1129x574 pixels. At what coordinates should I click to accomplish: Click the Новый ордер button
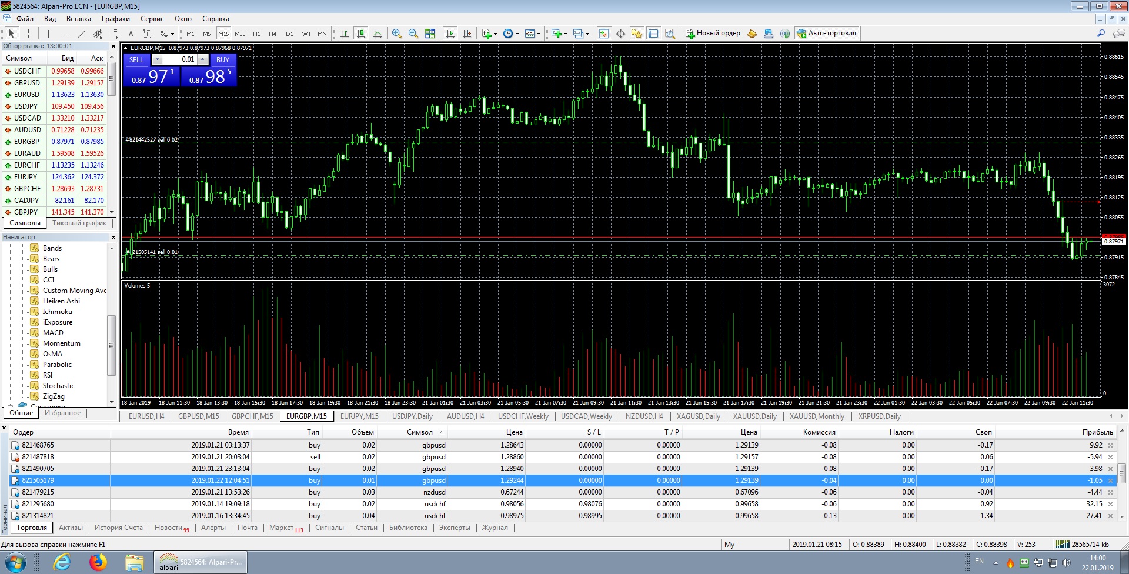pos(713,34)
